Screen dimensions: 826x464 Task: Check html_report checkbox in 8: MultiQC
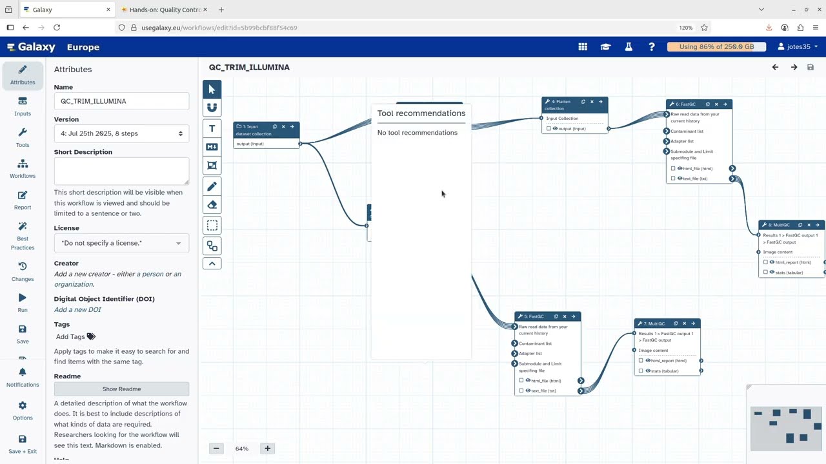click(766, 262)
